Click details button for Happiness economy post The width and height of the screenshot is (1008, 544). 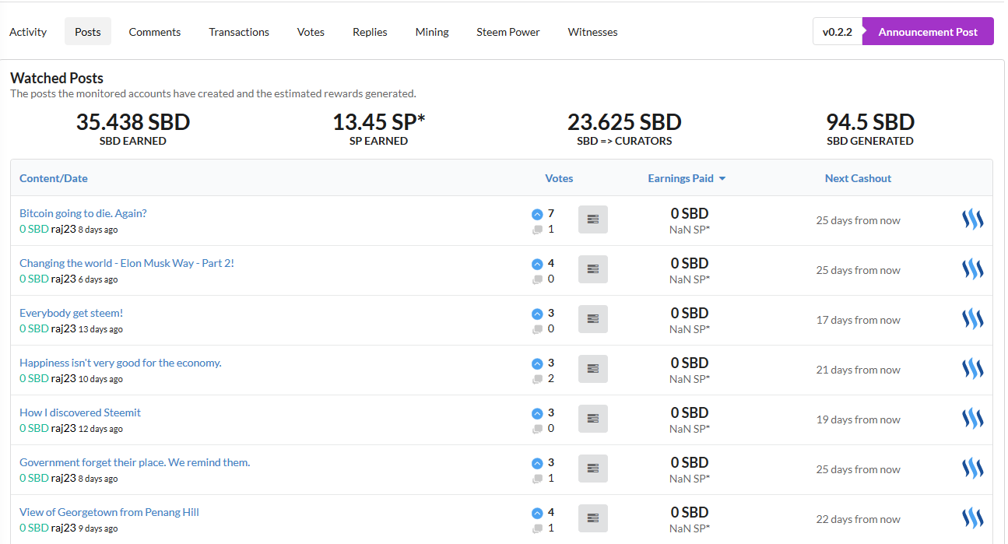593,369
